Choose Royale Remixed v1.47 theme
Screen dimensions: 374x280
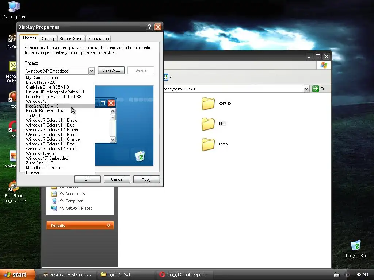click(x=60, y=111)
